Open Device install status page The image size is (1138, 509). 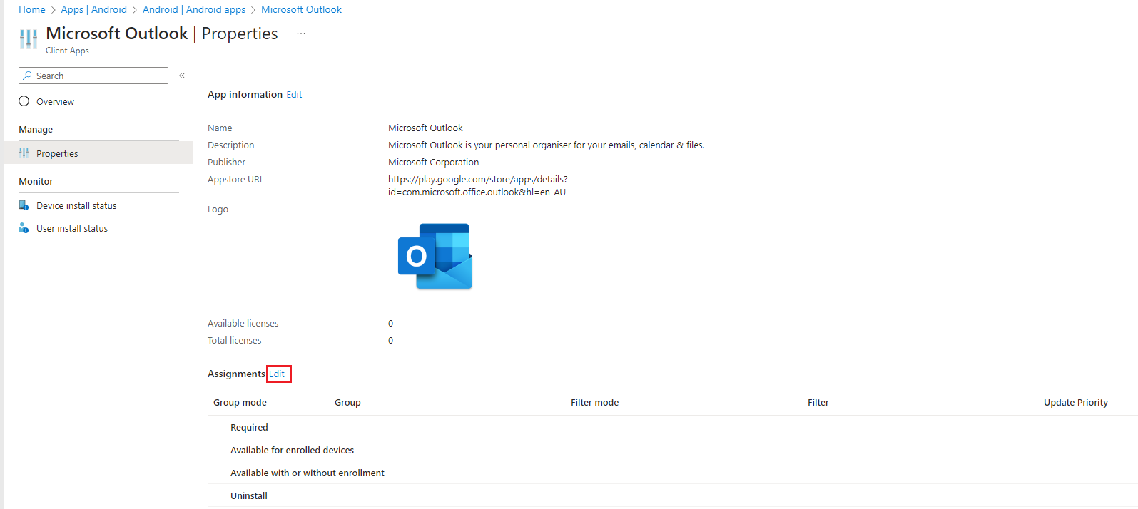click(x=76, y=205)
